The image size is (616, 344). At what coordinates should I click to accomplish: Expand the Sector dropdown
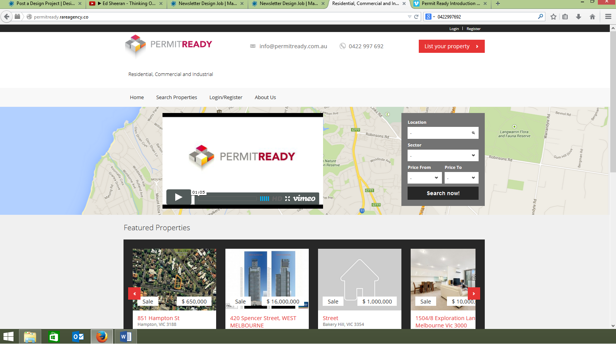pyautogui.click(x=443, y=155)
